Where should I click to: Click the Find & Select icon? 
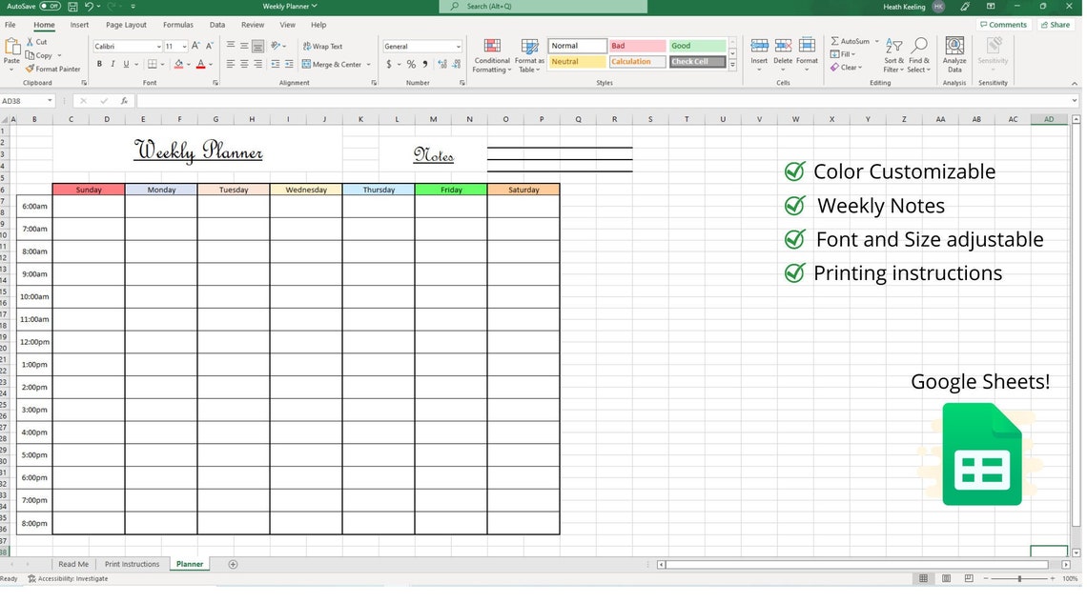[x=917, y=55]
